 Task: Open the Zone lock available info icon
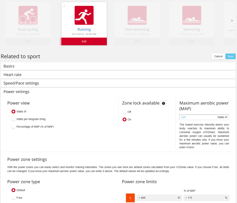[164, 103]
